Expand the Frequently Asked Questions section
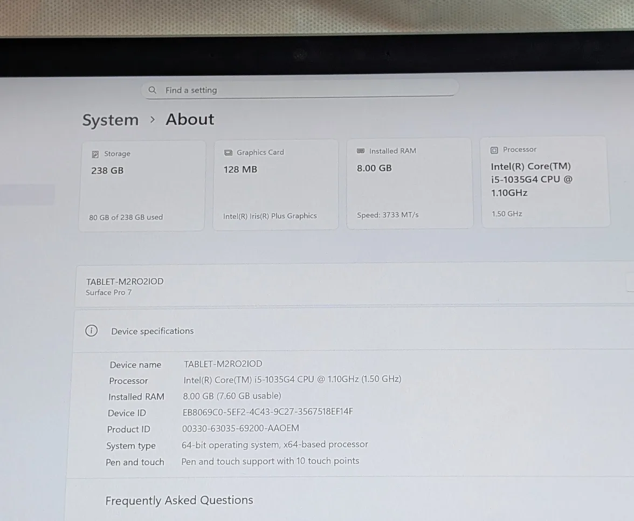 (x=179, y=501)
